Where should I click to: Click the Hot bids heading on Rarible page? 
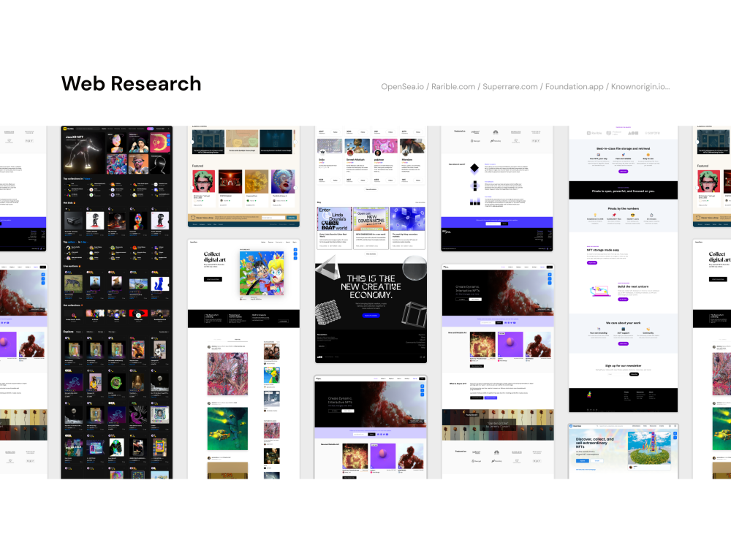coord(69,202)
